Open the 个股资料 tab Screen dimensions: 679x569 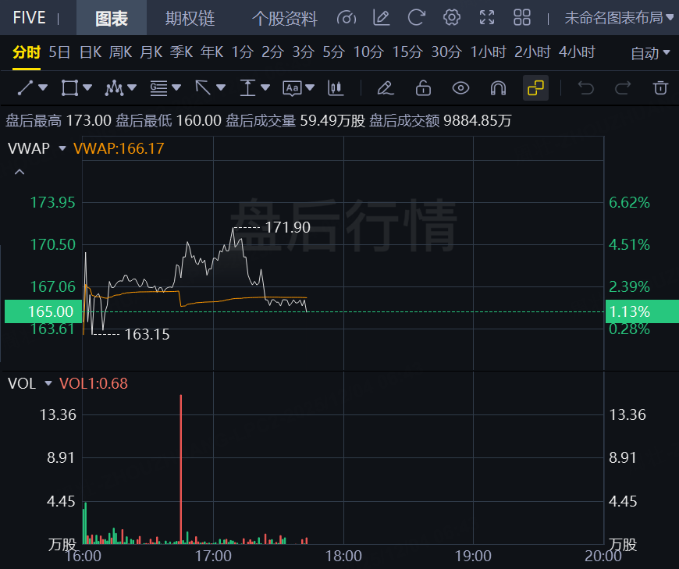(x=285, y=18)
